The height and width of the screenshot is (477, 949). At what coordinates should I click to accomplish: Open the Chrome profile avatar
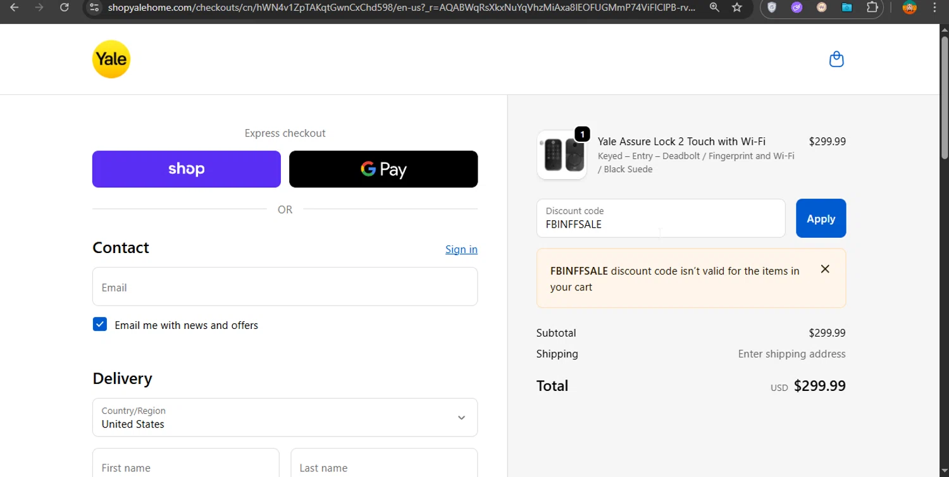[909, 8]
